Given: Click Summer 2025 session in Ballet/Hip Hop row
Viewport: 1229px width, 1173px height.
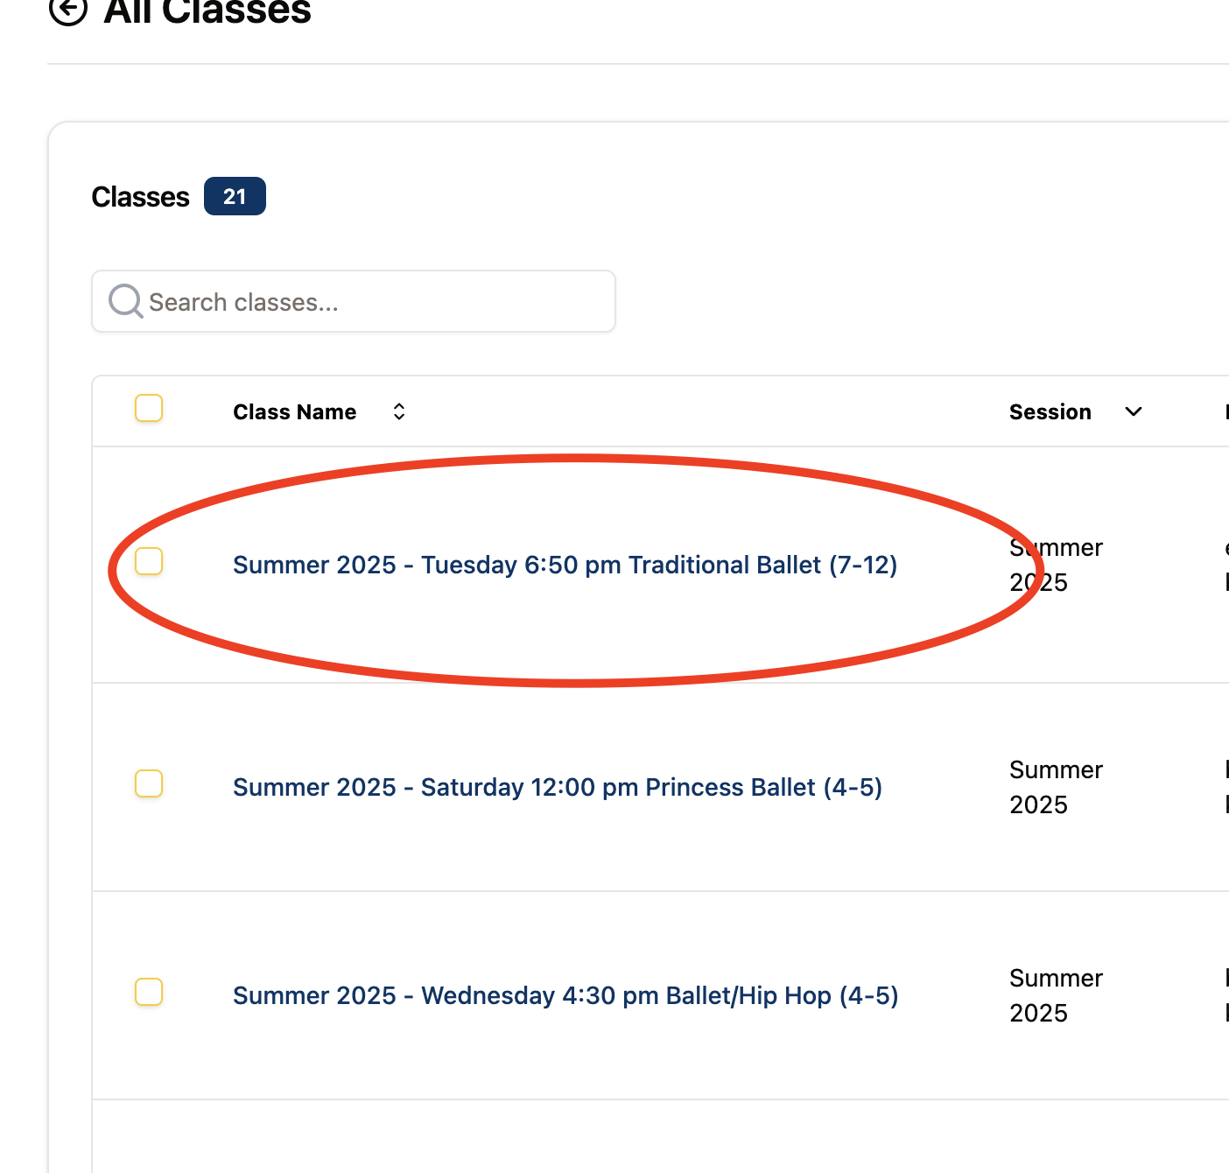Looking at the screenshot, I should (1056, 995).
